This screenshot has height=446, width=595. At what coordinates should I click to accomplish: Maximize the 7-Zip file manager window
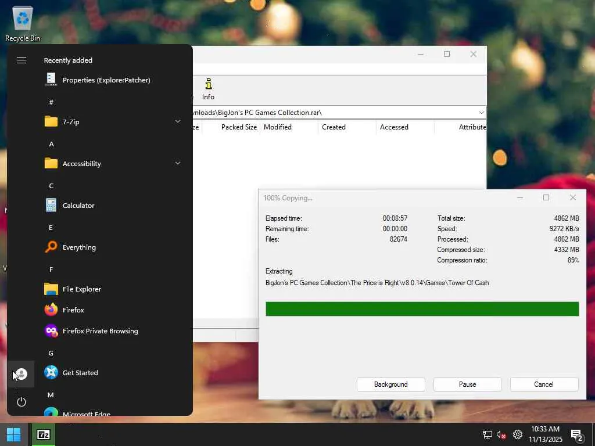[447, 54]
